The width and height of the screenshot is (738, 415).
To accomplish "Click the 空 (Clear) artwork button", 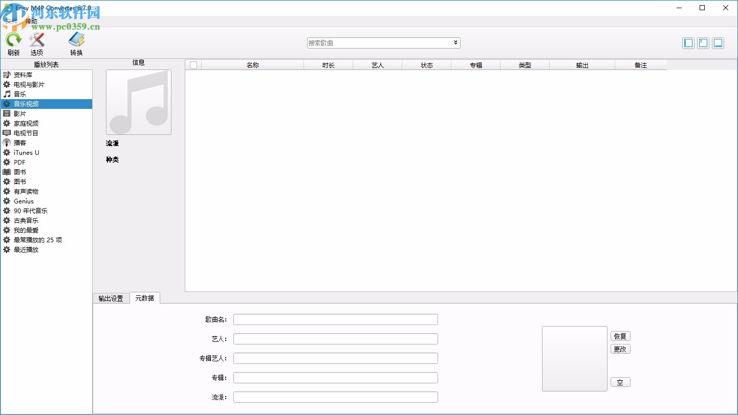I will click(620, 382).
